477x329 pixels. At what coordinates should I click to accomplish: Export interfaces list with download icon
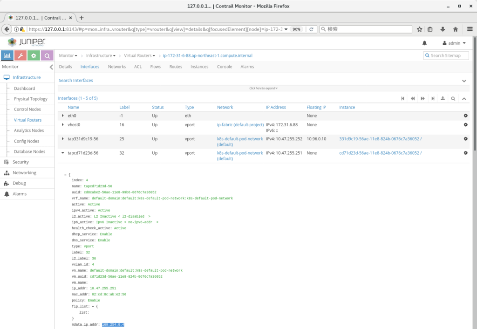point(443,98)
